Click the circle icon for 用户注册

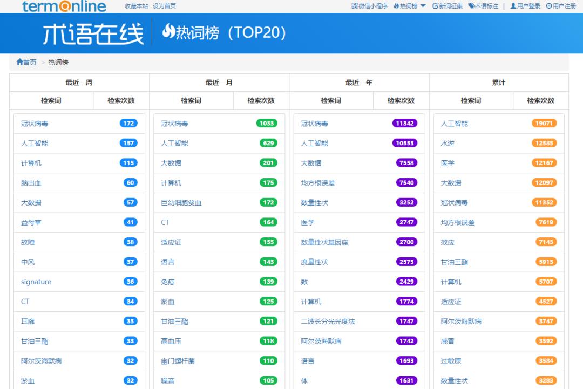548,6
